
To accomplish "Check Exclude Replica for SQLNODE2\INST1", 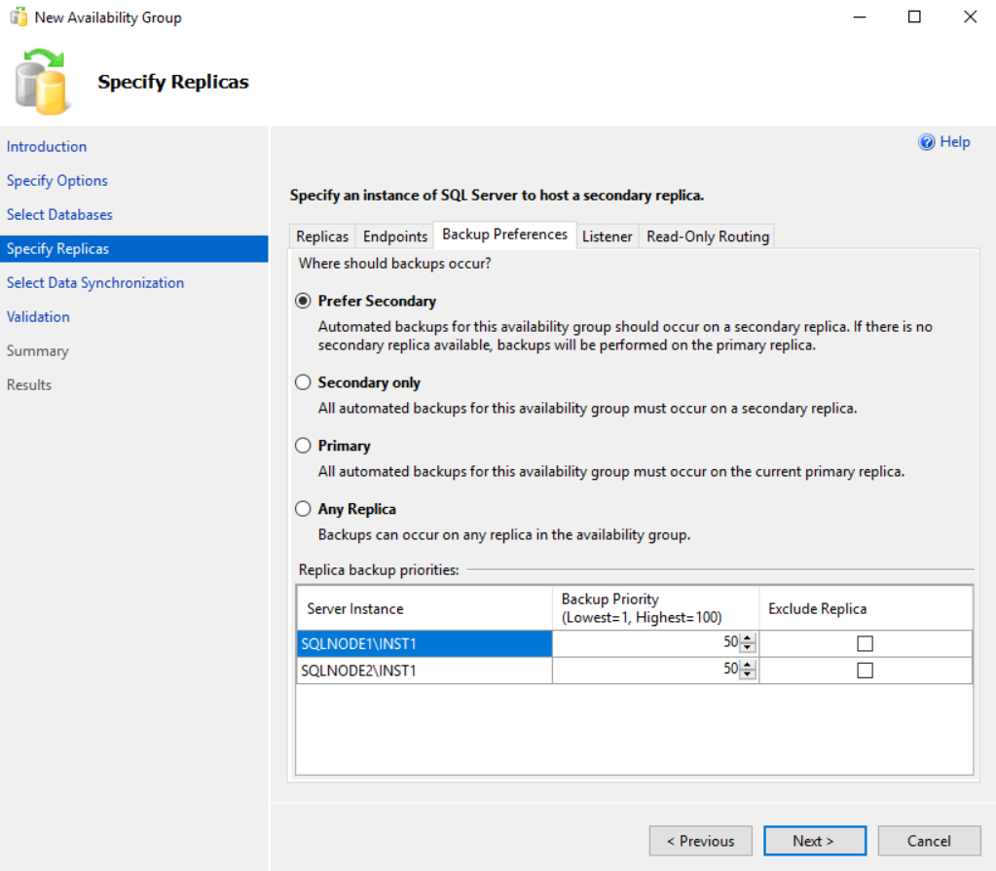I will 864,670.
